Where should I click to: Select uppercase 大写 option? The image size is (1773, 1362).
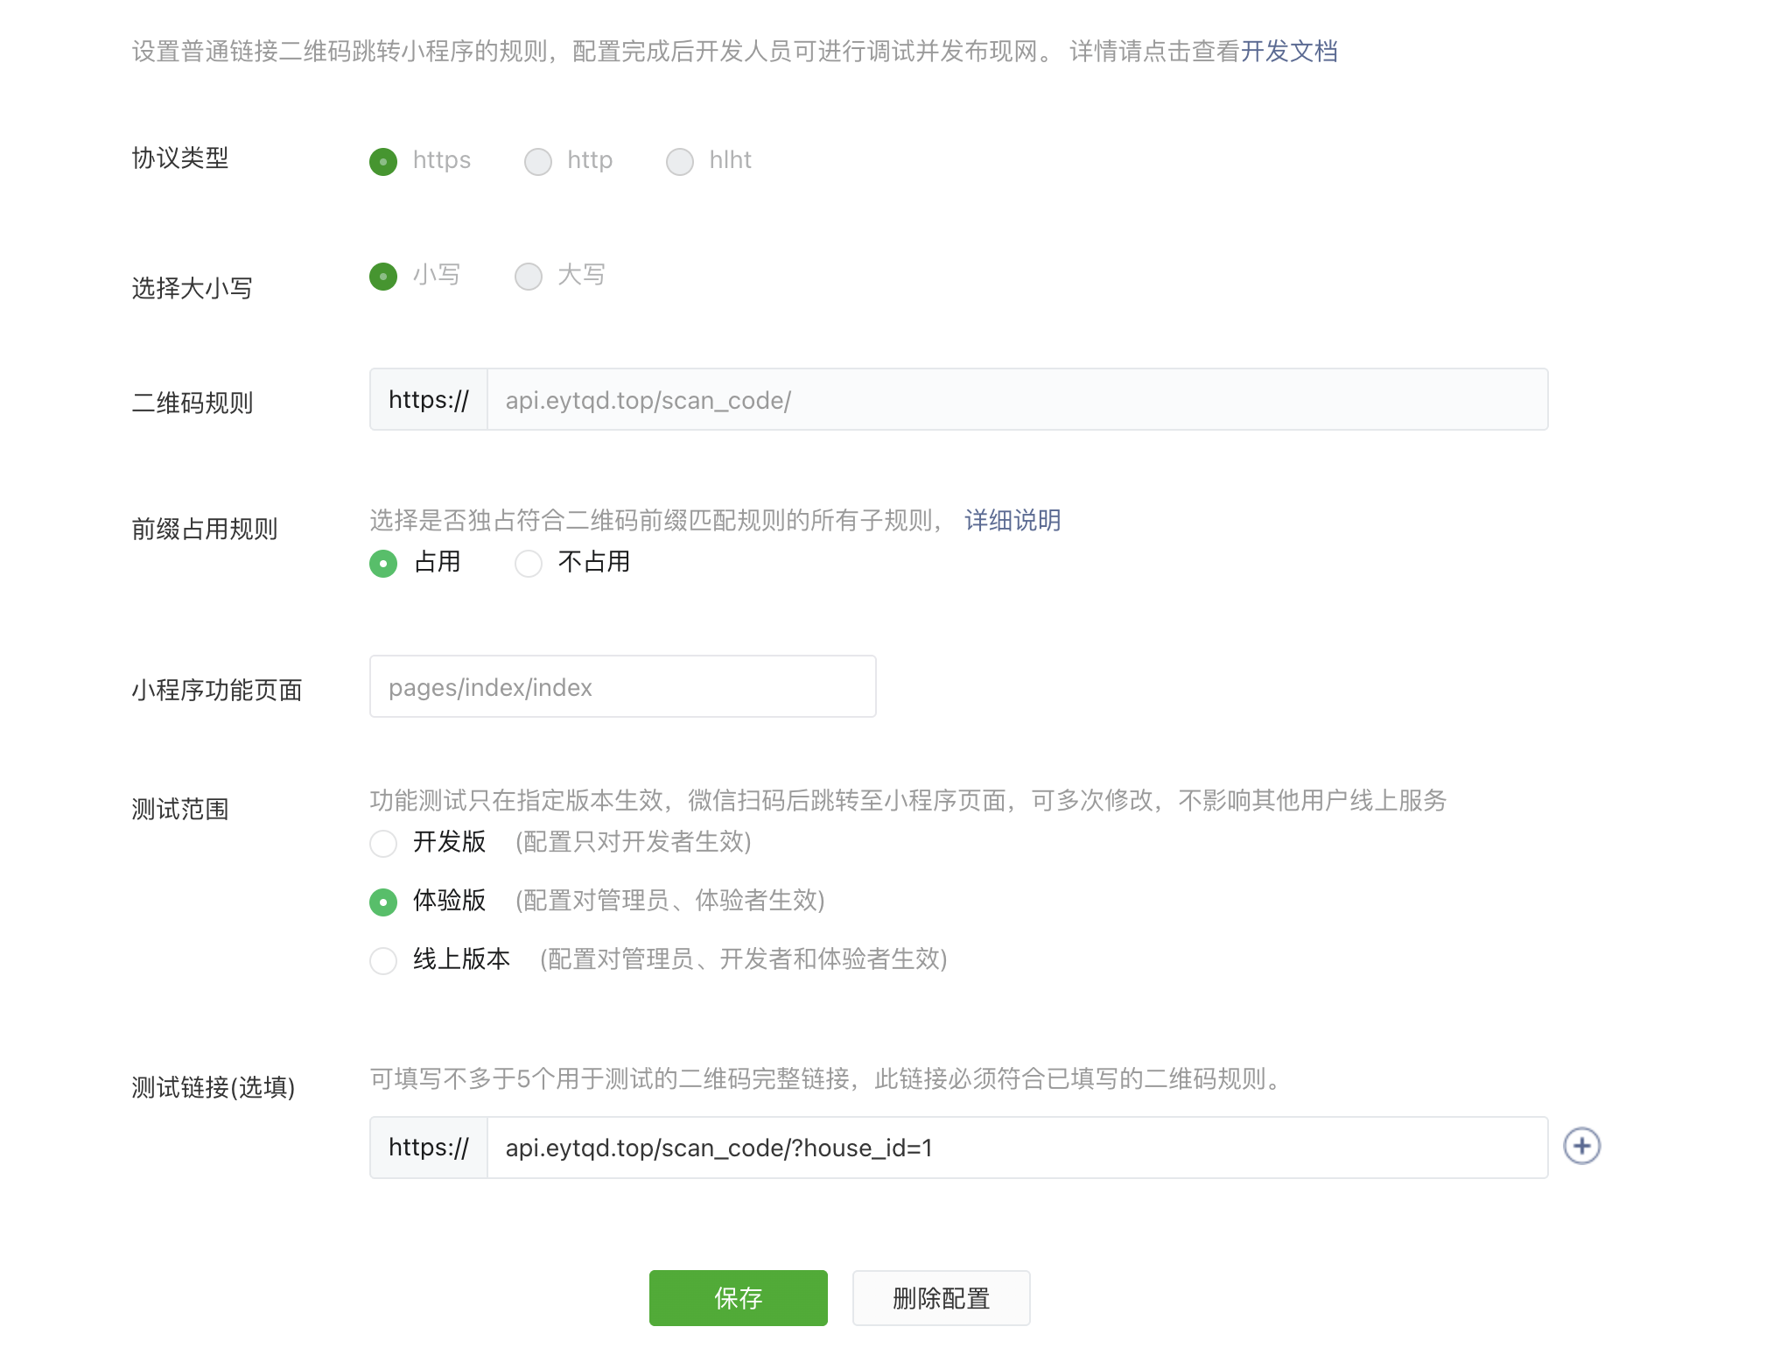pos(529,277)
